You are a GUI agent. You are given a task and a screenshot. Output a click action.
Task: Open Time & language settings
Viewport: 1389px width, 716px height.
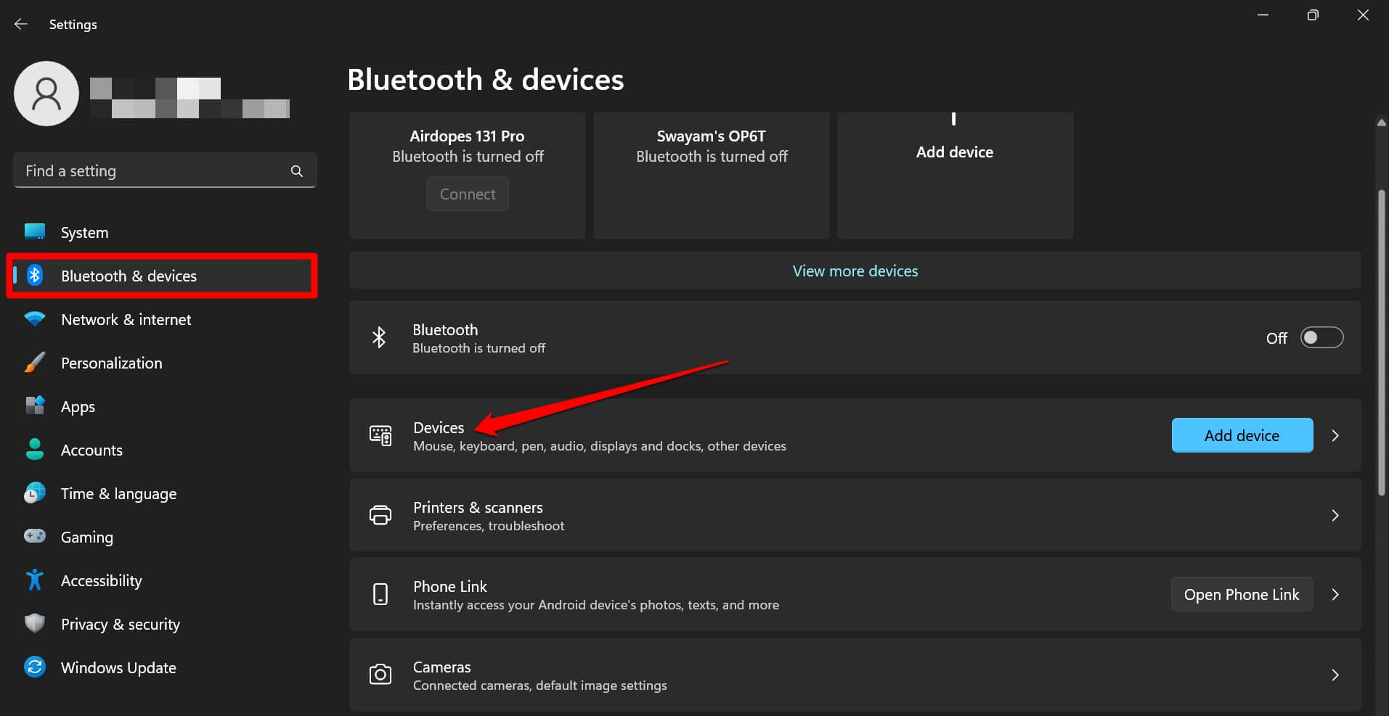pyautogui.click(x=164, y=493)
